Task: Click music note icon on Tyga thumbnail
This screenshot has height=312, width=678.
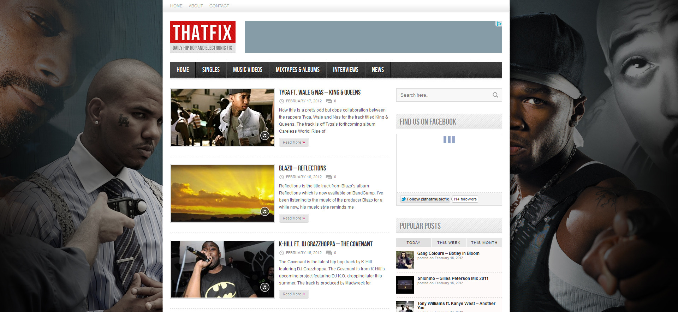Action: [265, 136]
